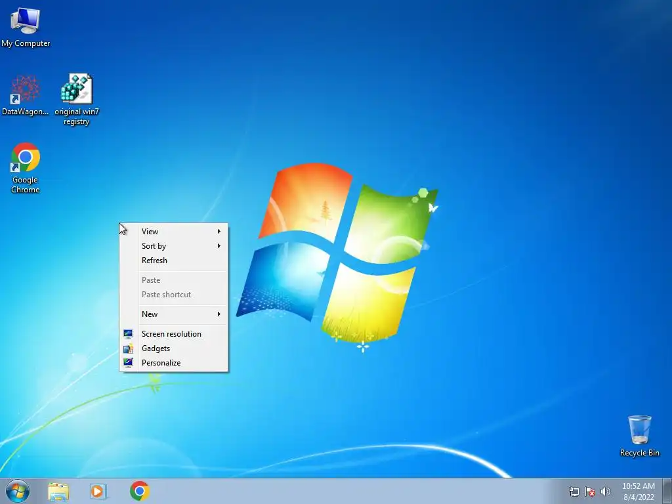Click the arrow next to New
The width and height of the screenshot is (672, 504).
[x=219, y=314]
